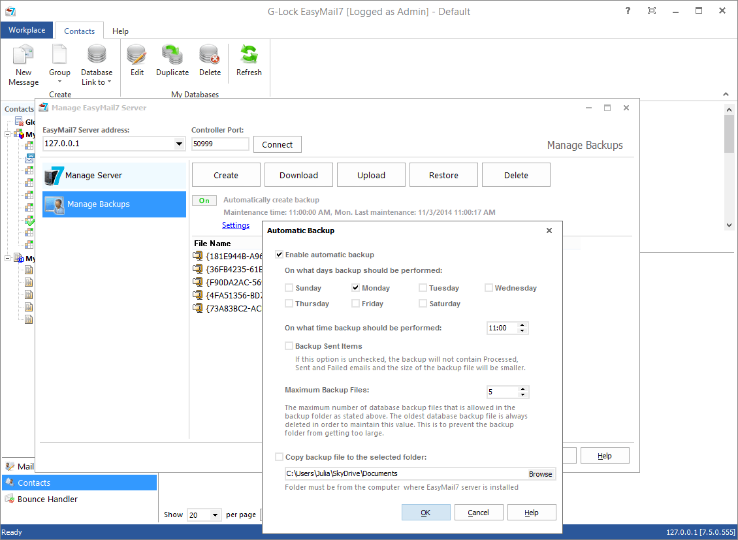Switch to the Workplace tab

[x=27, y=30]
